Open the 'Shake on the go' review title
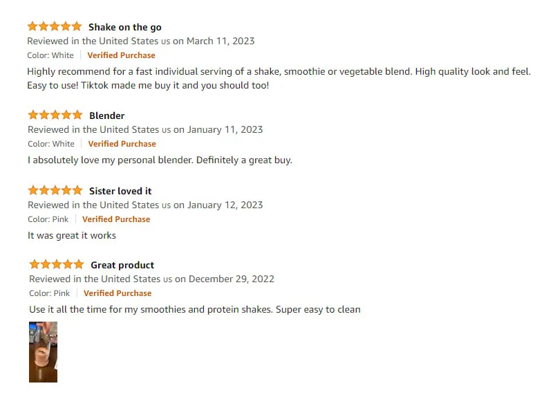The width and height of the screenshot is (553, 415). [124, 27]
